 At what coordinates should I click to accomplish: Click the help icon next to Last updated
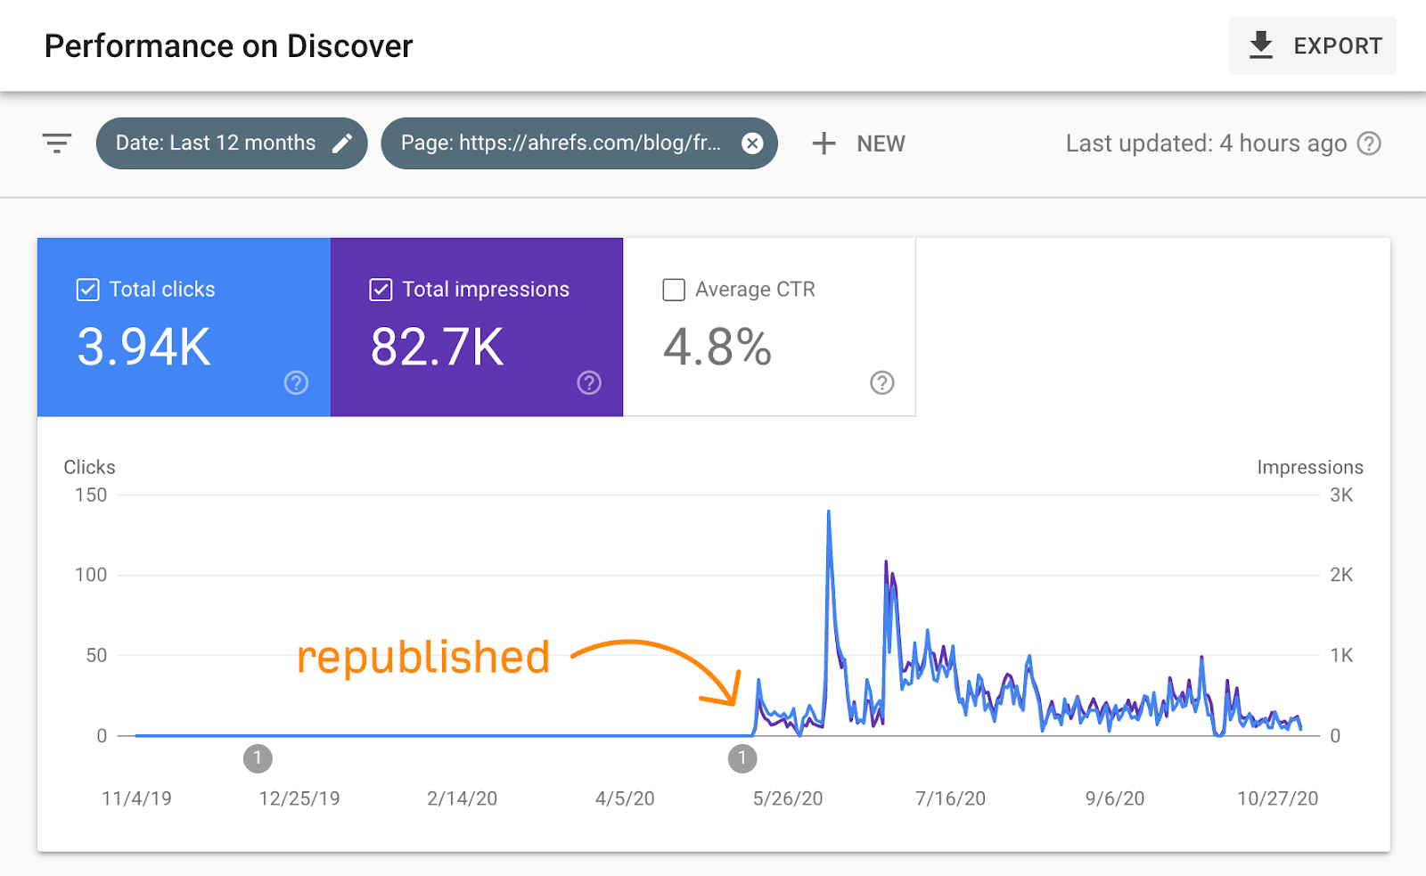point(1370,143)
